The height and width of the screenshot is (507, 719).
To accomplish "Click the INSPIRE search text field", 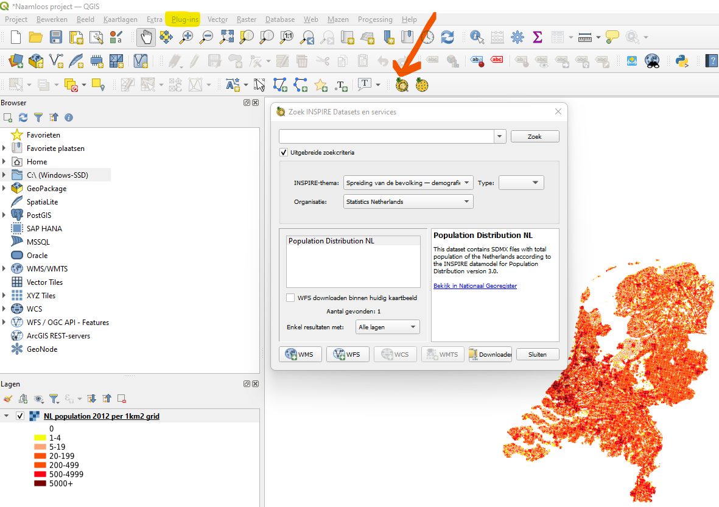I will tap(386, 136).
